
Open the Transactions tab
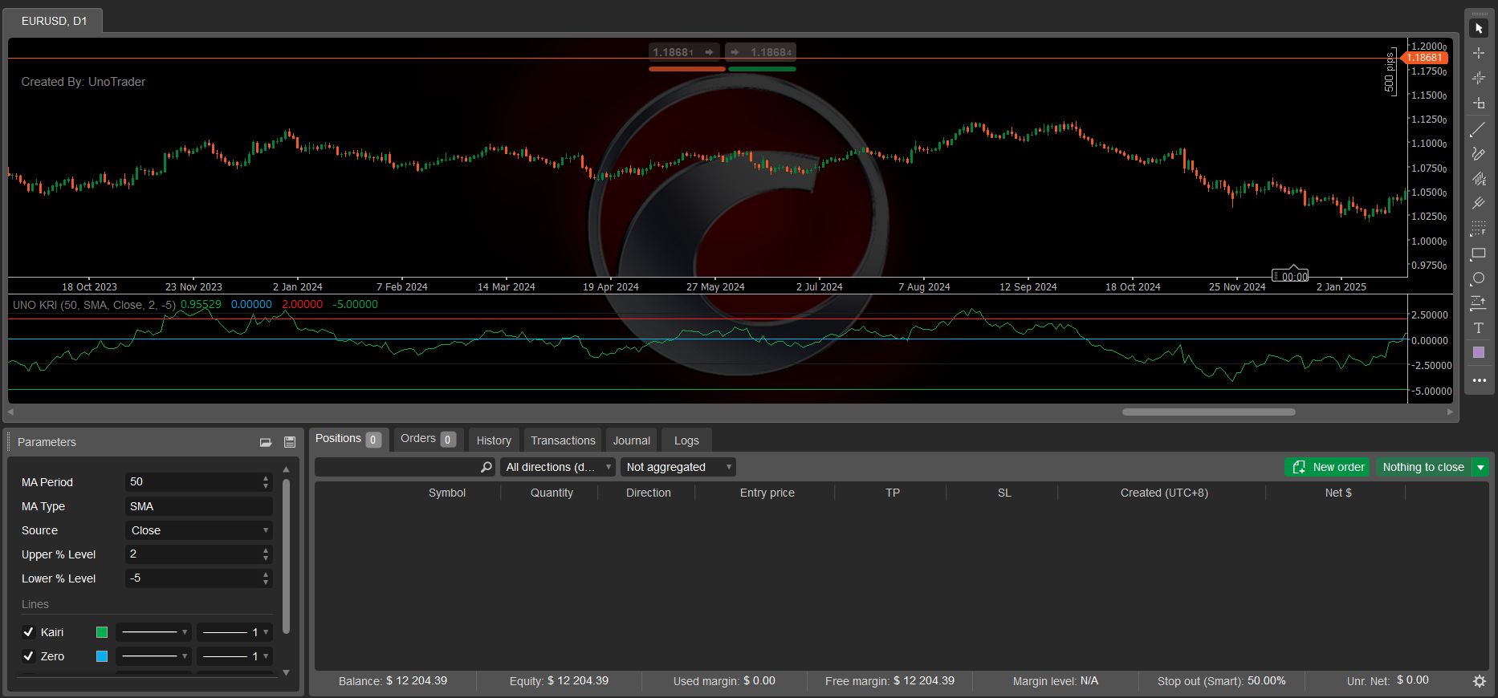point(563,440)
